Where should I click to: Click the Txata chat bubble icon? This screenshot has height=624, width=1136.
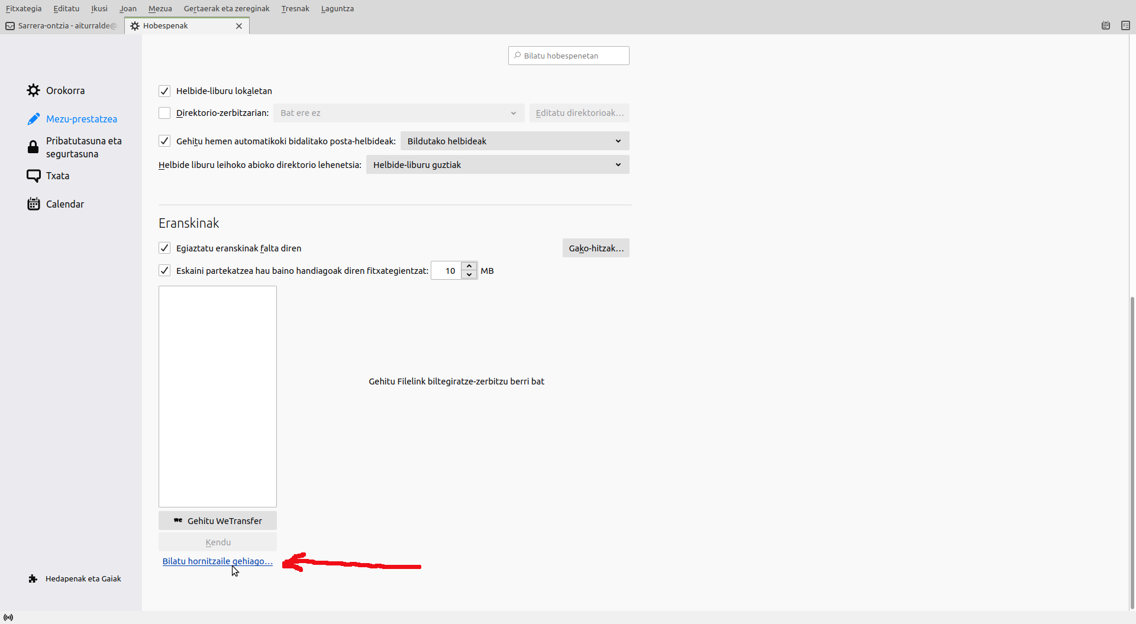point(34,176)
